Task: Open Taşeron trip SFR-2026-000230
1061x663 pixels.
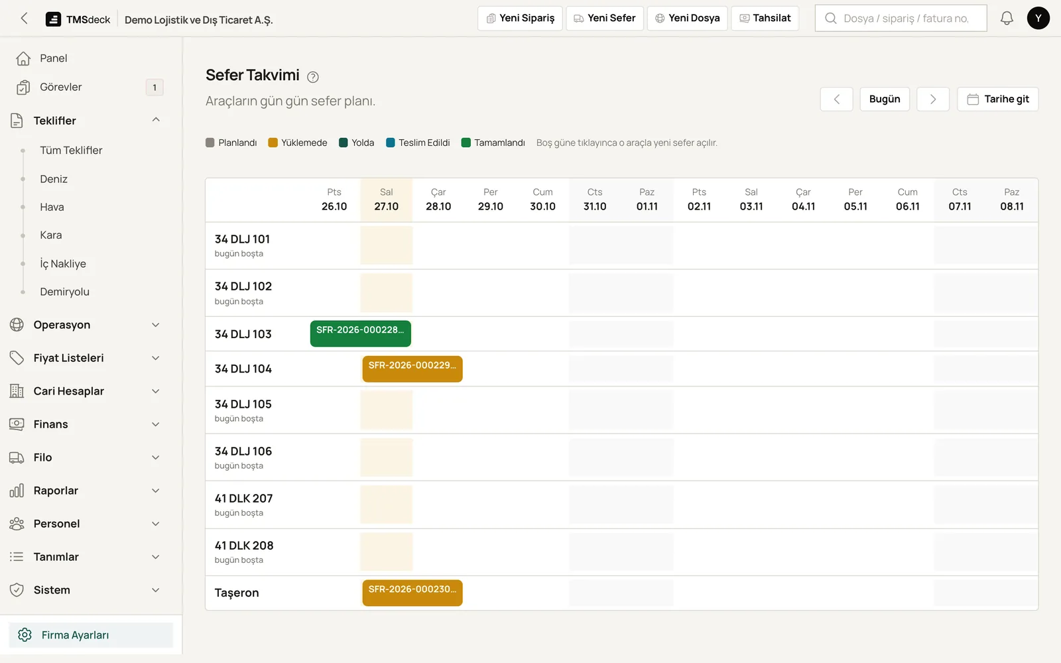Action: (412, 593)
